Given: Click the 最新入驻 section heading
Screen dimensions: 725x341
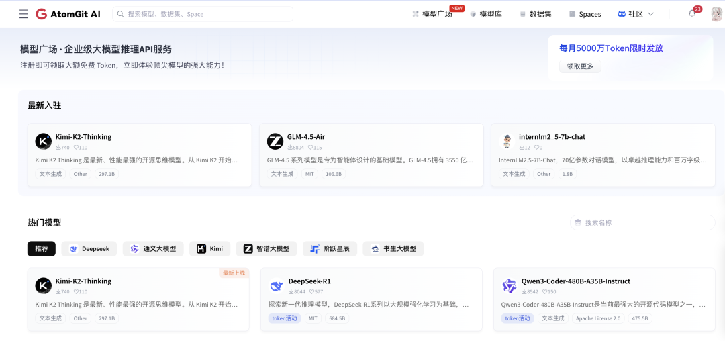Looking at the screenshot, I should (x=44, y=105).
